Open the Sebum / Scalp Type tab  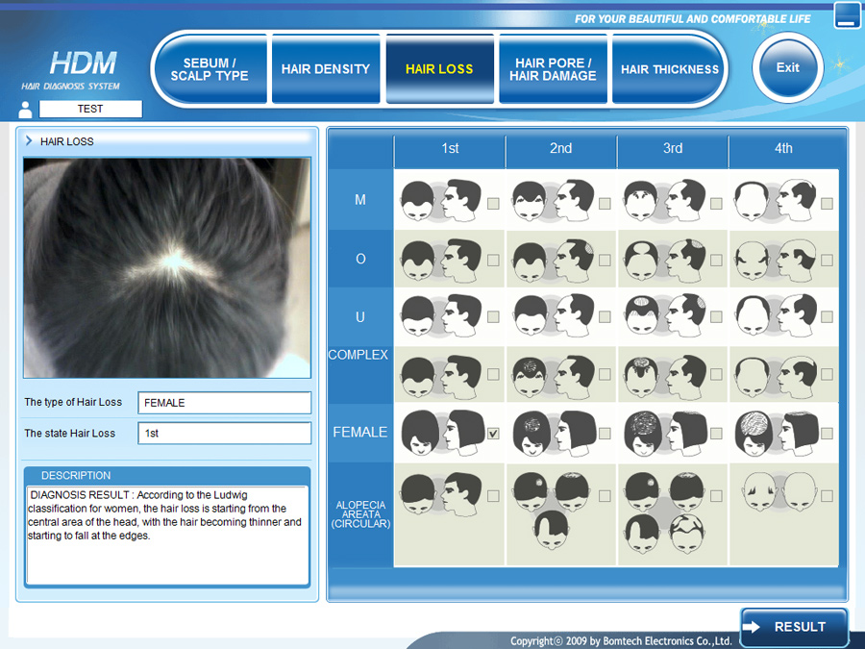click(x=210, y=69)
